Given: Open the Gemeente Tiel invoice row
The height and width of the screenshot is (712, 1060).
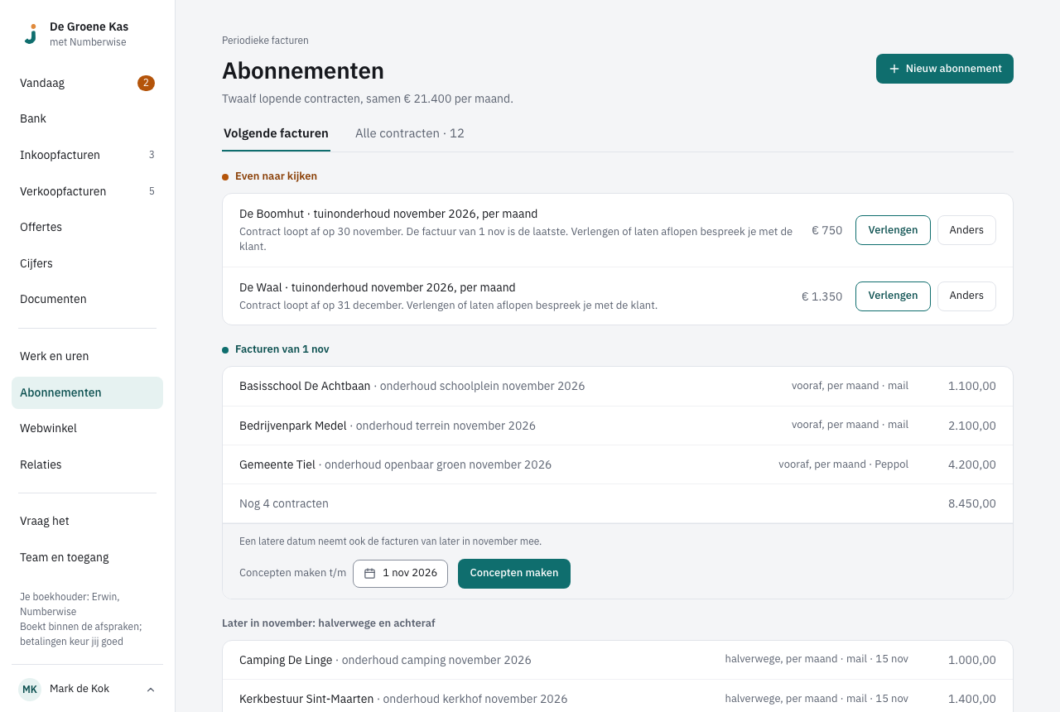Looking at the screenshot, I should click(618, 464).
